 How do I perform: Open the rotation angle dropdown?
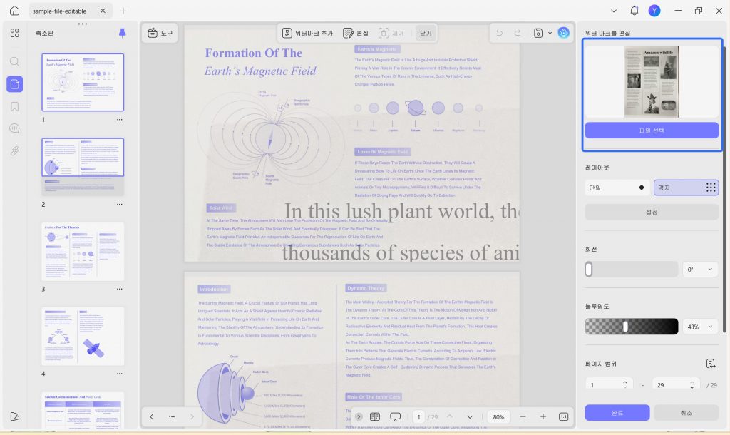(x=700, y=269)
